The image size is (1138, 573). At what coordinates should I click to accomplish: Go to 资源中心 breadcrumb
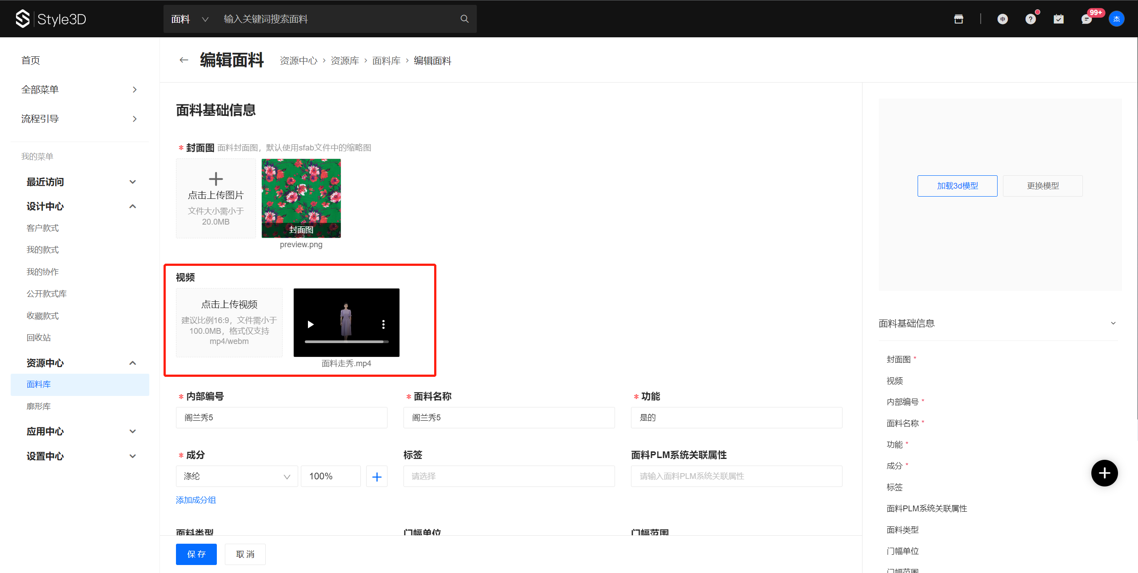point(299,61)
